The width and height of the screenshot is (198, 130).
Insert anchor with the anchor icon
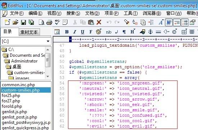pyautogui.click(x=150, y=32)
